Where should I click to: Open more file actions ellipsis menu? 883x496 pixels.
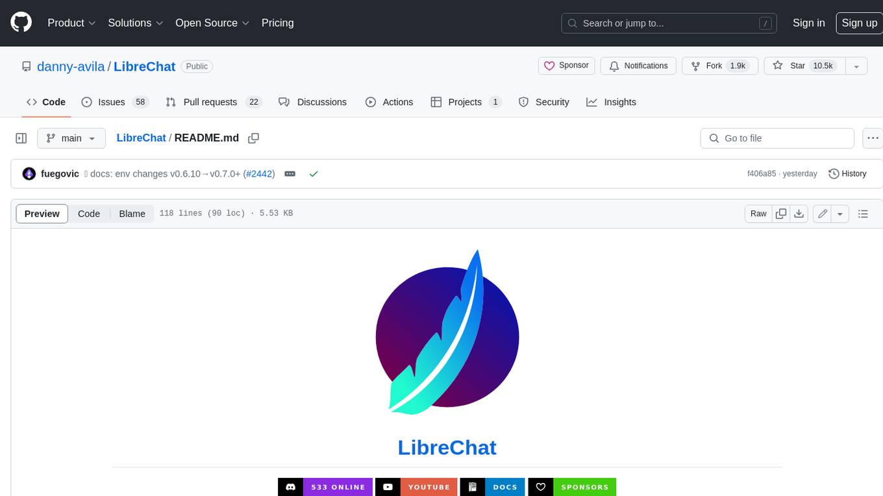tap(873, 138)
